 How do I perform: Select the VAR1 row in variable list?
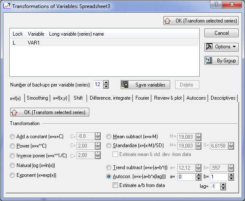point(105,43)
